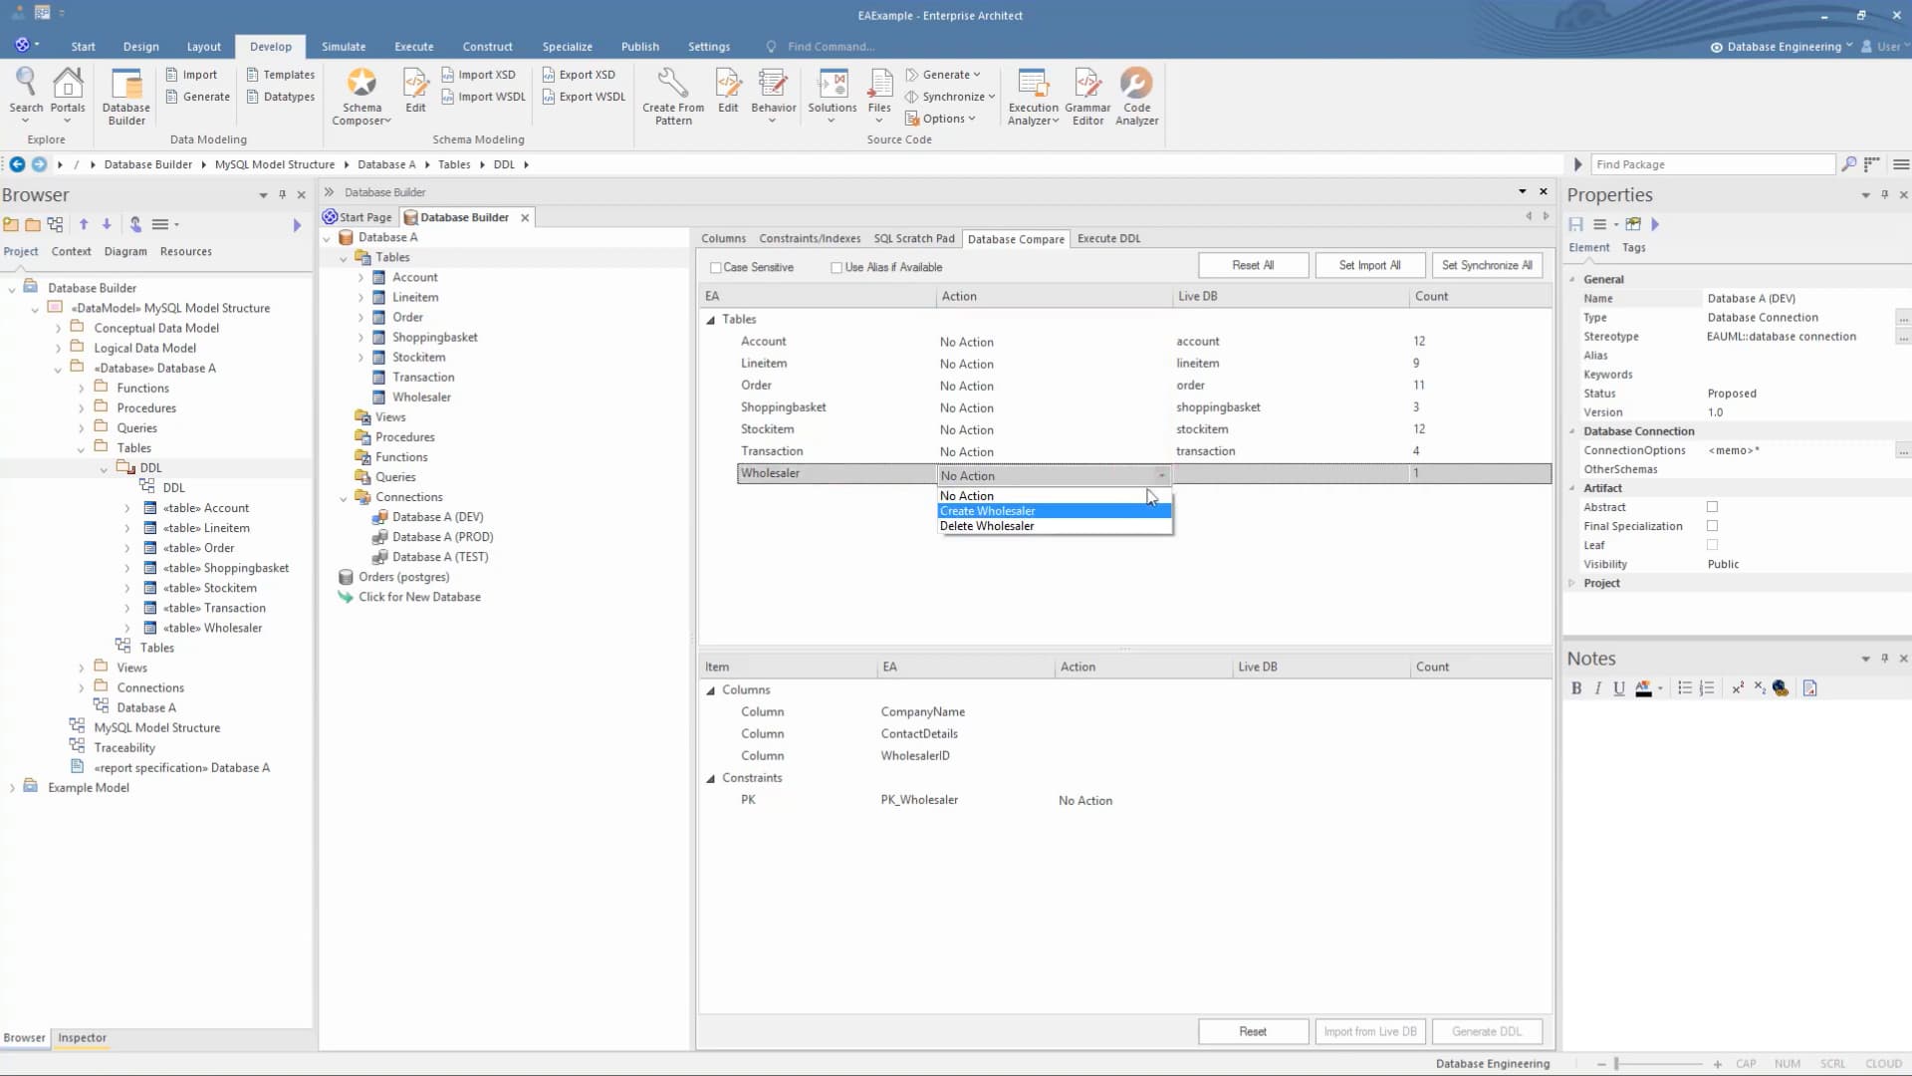Open the Notes text color swatch

coord(1643,688)
